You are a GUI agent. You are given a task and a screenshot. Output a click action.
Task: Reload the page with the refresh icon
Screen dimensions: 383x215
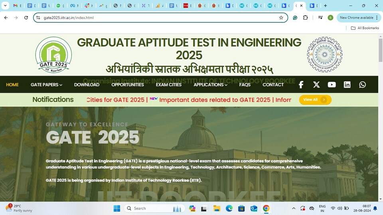point(26,18)
